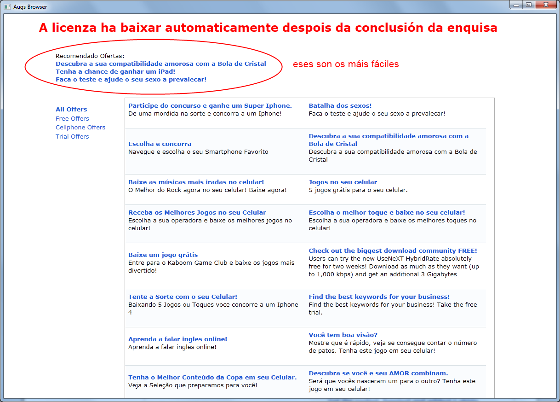Open the English learning offer

coord(177,338)
